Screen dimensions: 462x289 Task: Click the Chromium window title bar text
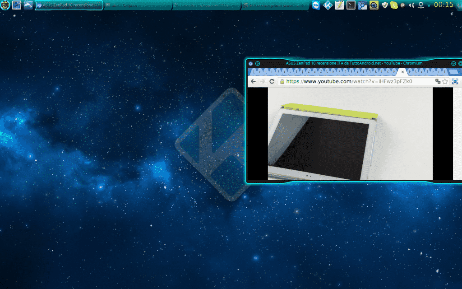(x=354, y=63)
